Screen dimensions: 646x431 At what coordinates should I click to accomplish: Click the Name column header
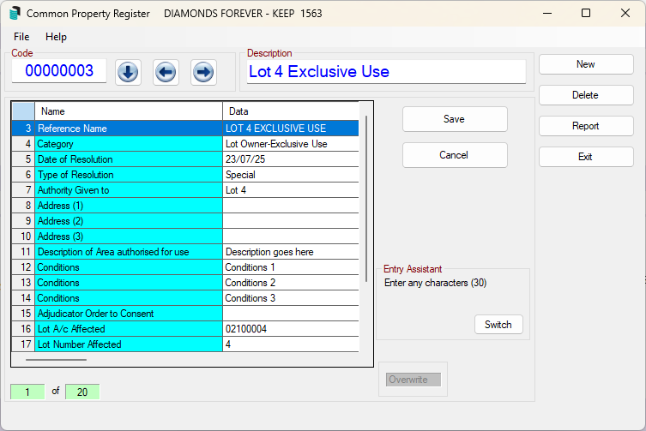coord(129,111)
